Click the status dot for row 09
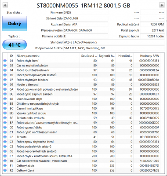167x176 pixels. point(5,84)
